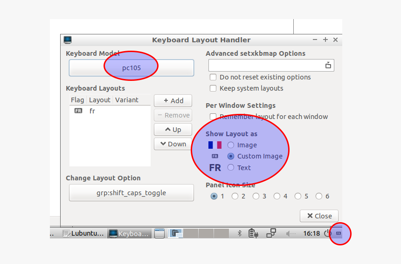Click the Down button

173,144
